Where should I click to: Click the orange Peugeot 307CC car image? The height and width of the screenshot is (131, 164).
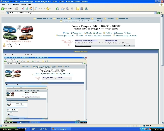click(26, 37)
